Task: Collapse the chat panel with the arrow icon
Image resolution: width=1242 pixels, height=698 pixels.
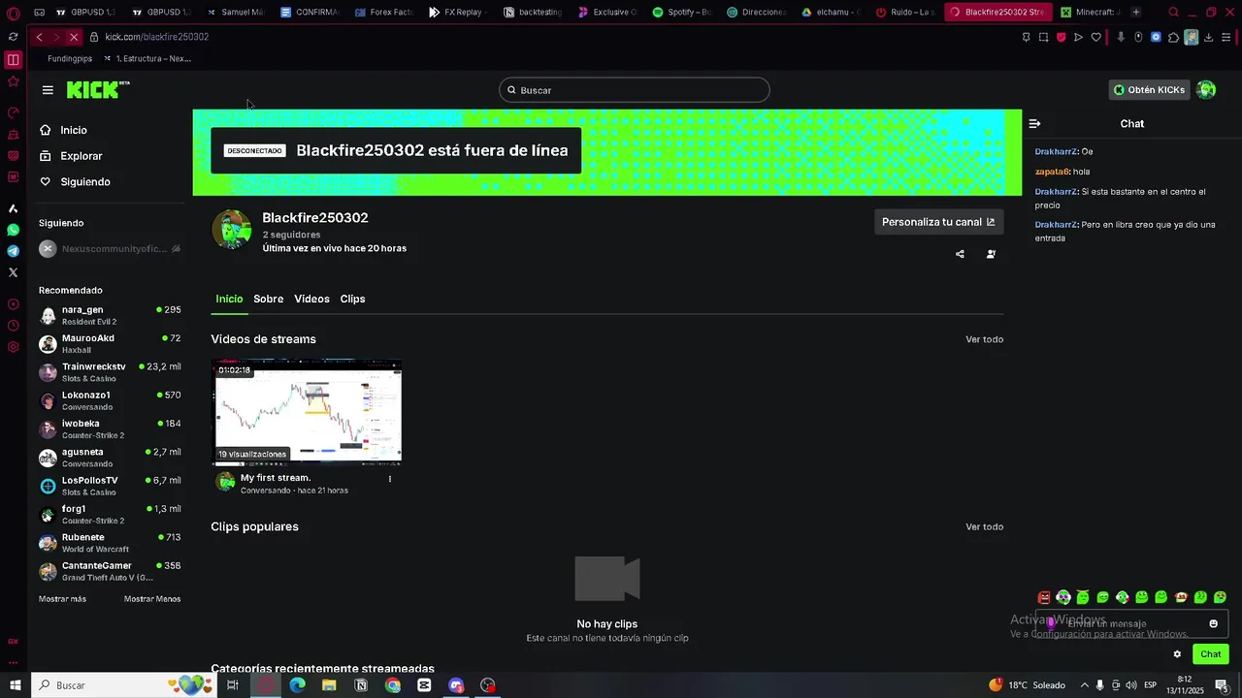Action: click(x=1034, y=124)
